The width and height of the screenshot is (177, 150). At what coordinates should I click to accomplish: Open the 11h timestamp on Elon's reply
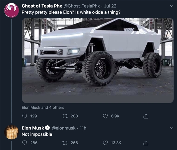pos(83,128)
